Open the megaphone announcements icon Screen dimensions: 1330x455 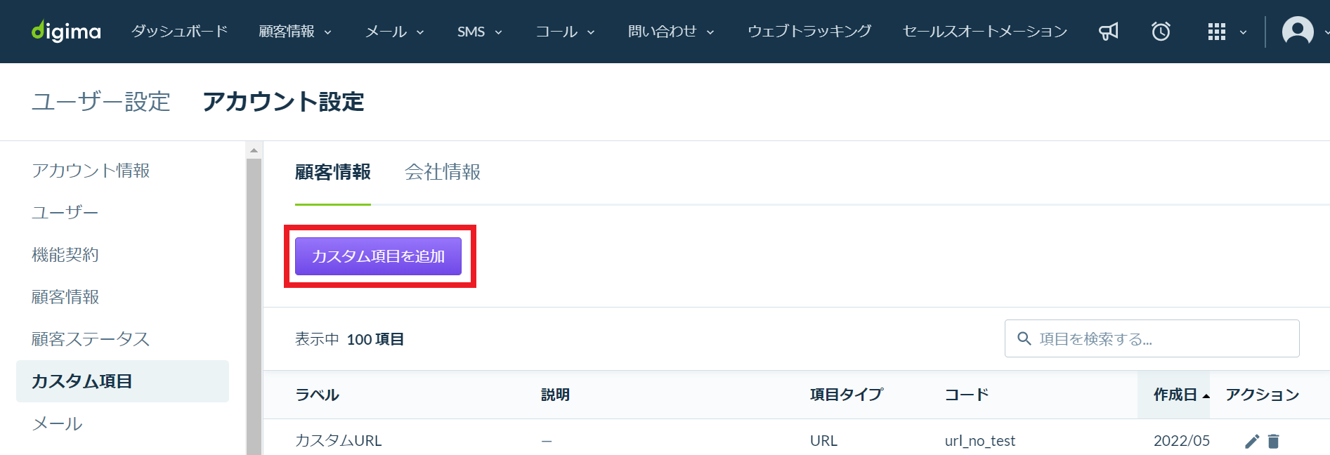click(1109, 32)
